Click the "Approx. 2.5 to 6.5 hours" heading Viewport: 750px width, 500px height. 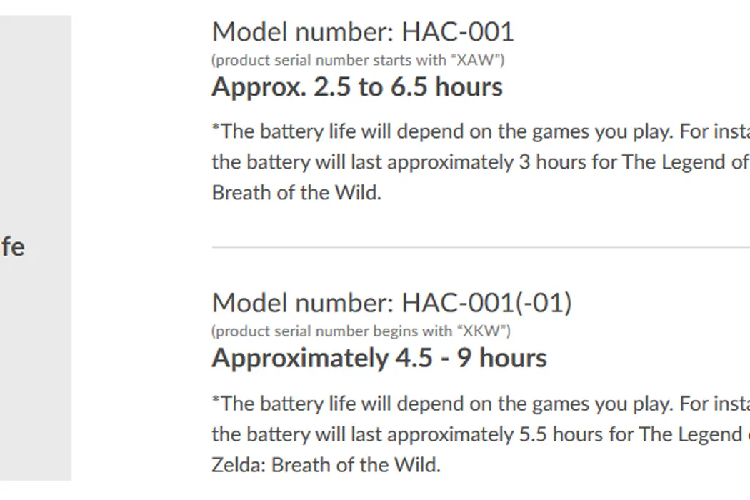357,87
